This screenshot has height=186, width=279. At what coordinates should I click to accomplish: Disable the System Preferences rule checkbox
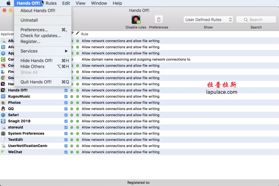coord(66,133)
